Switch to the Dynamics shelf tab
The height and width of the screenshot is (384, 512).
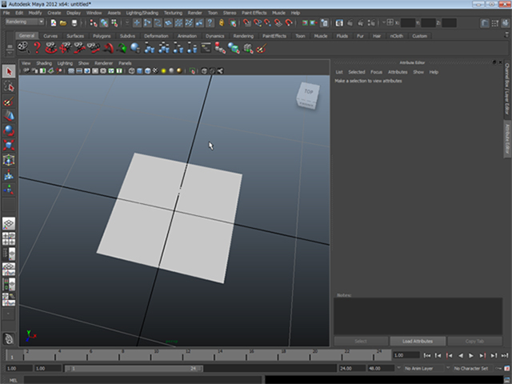pos(215,36)
